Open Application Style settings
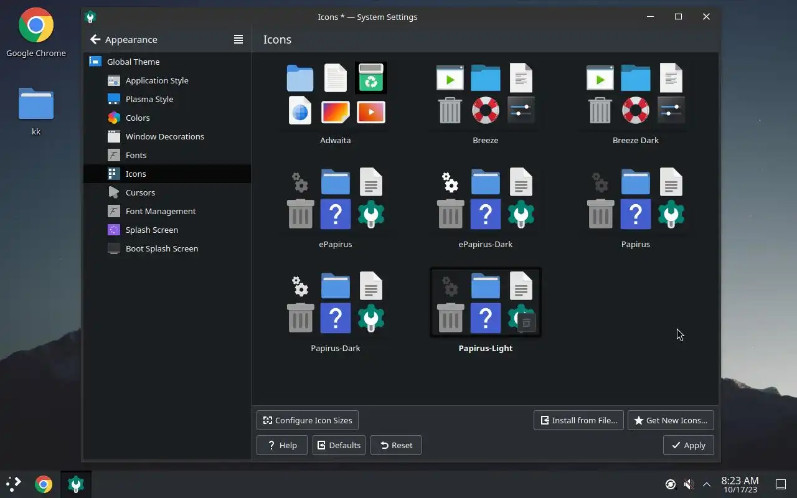This screenshot has height=498, width=797. 167,80
